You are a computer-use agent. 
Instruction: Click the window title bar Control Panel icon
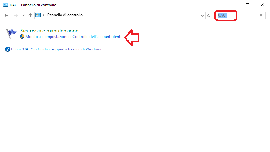point(5,5)
